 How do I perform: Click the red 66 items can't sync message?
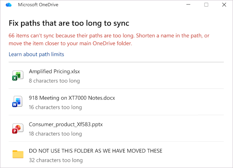tap(109, 40)
